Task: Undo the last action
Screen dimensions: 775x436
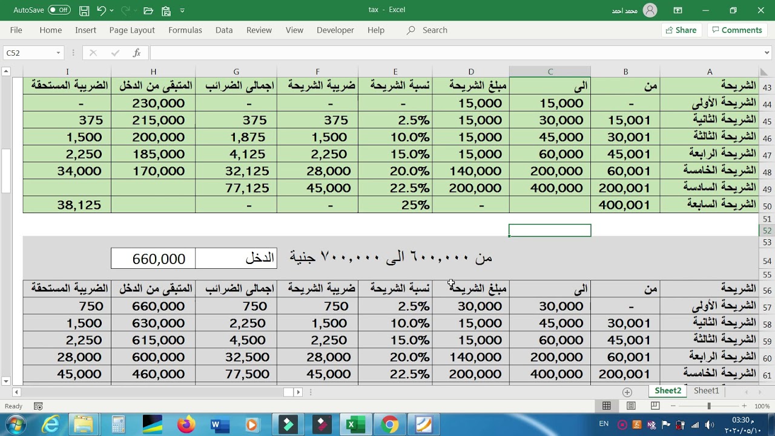Action: tap(101, 10)
